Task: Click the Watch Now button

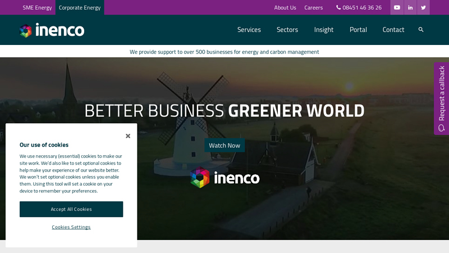Action: click(x=224, y=146)
